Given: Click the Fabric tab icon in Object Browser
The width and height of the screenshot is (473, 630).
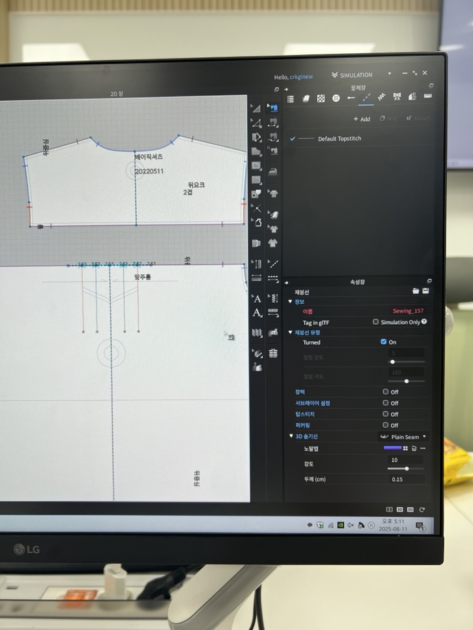Looking at the screenshot, I should click(x=305, y=98).
